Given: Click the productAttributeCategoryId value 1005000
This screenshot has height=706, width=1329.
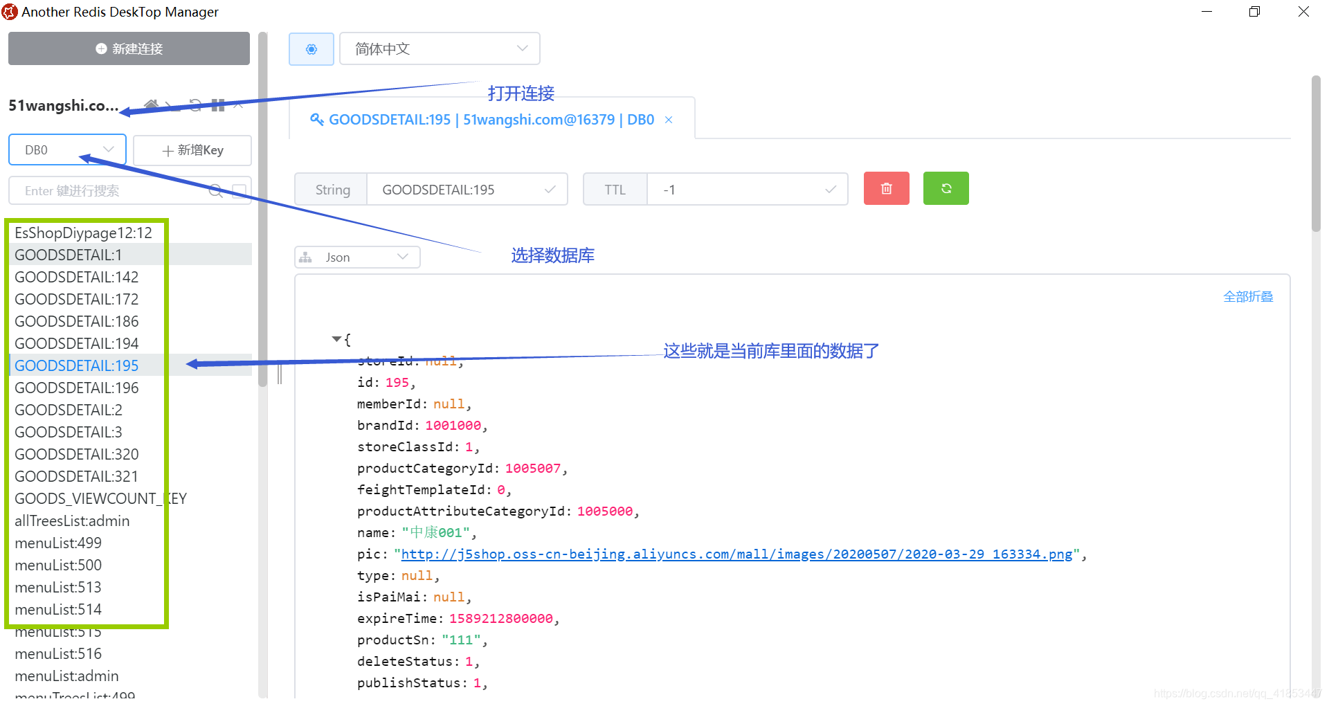Looking at the screenshot, I should (x=605, y=512).
